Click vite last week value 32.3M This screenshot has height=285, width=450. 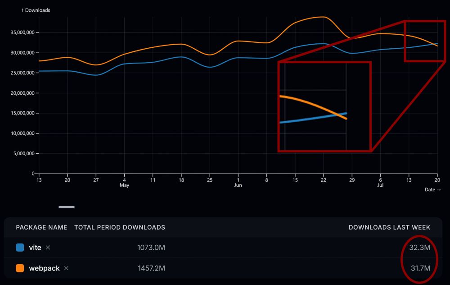[419, 248]
